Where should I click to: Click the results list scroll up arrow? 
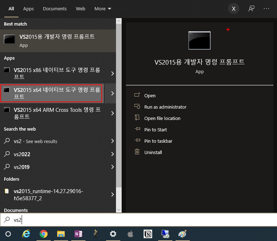pyautogui.click(x=119, y=21)
